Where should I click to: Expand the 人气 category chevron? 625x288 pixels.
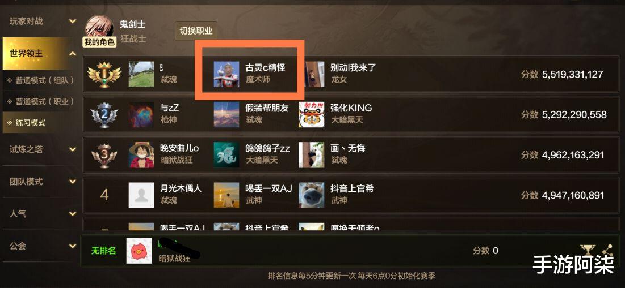click(73, 214)
